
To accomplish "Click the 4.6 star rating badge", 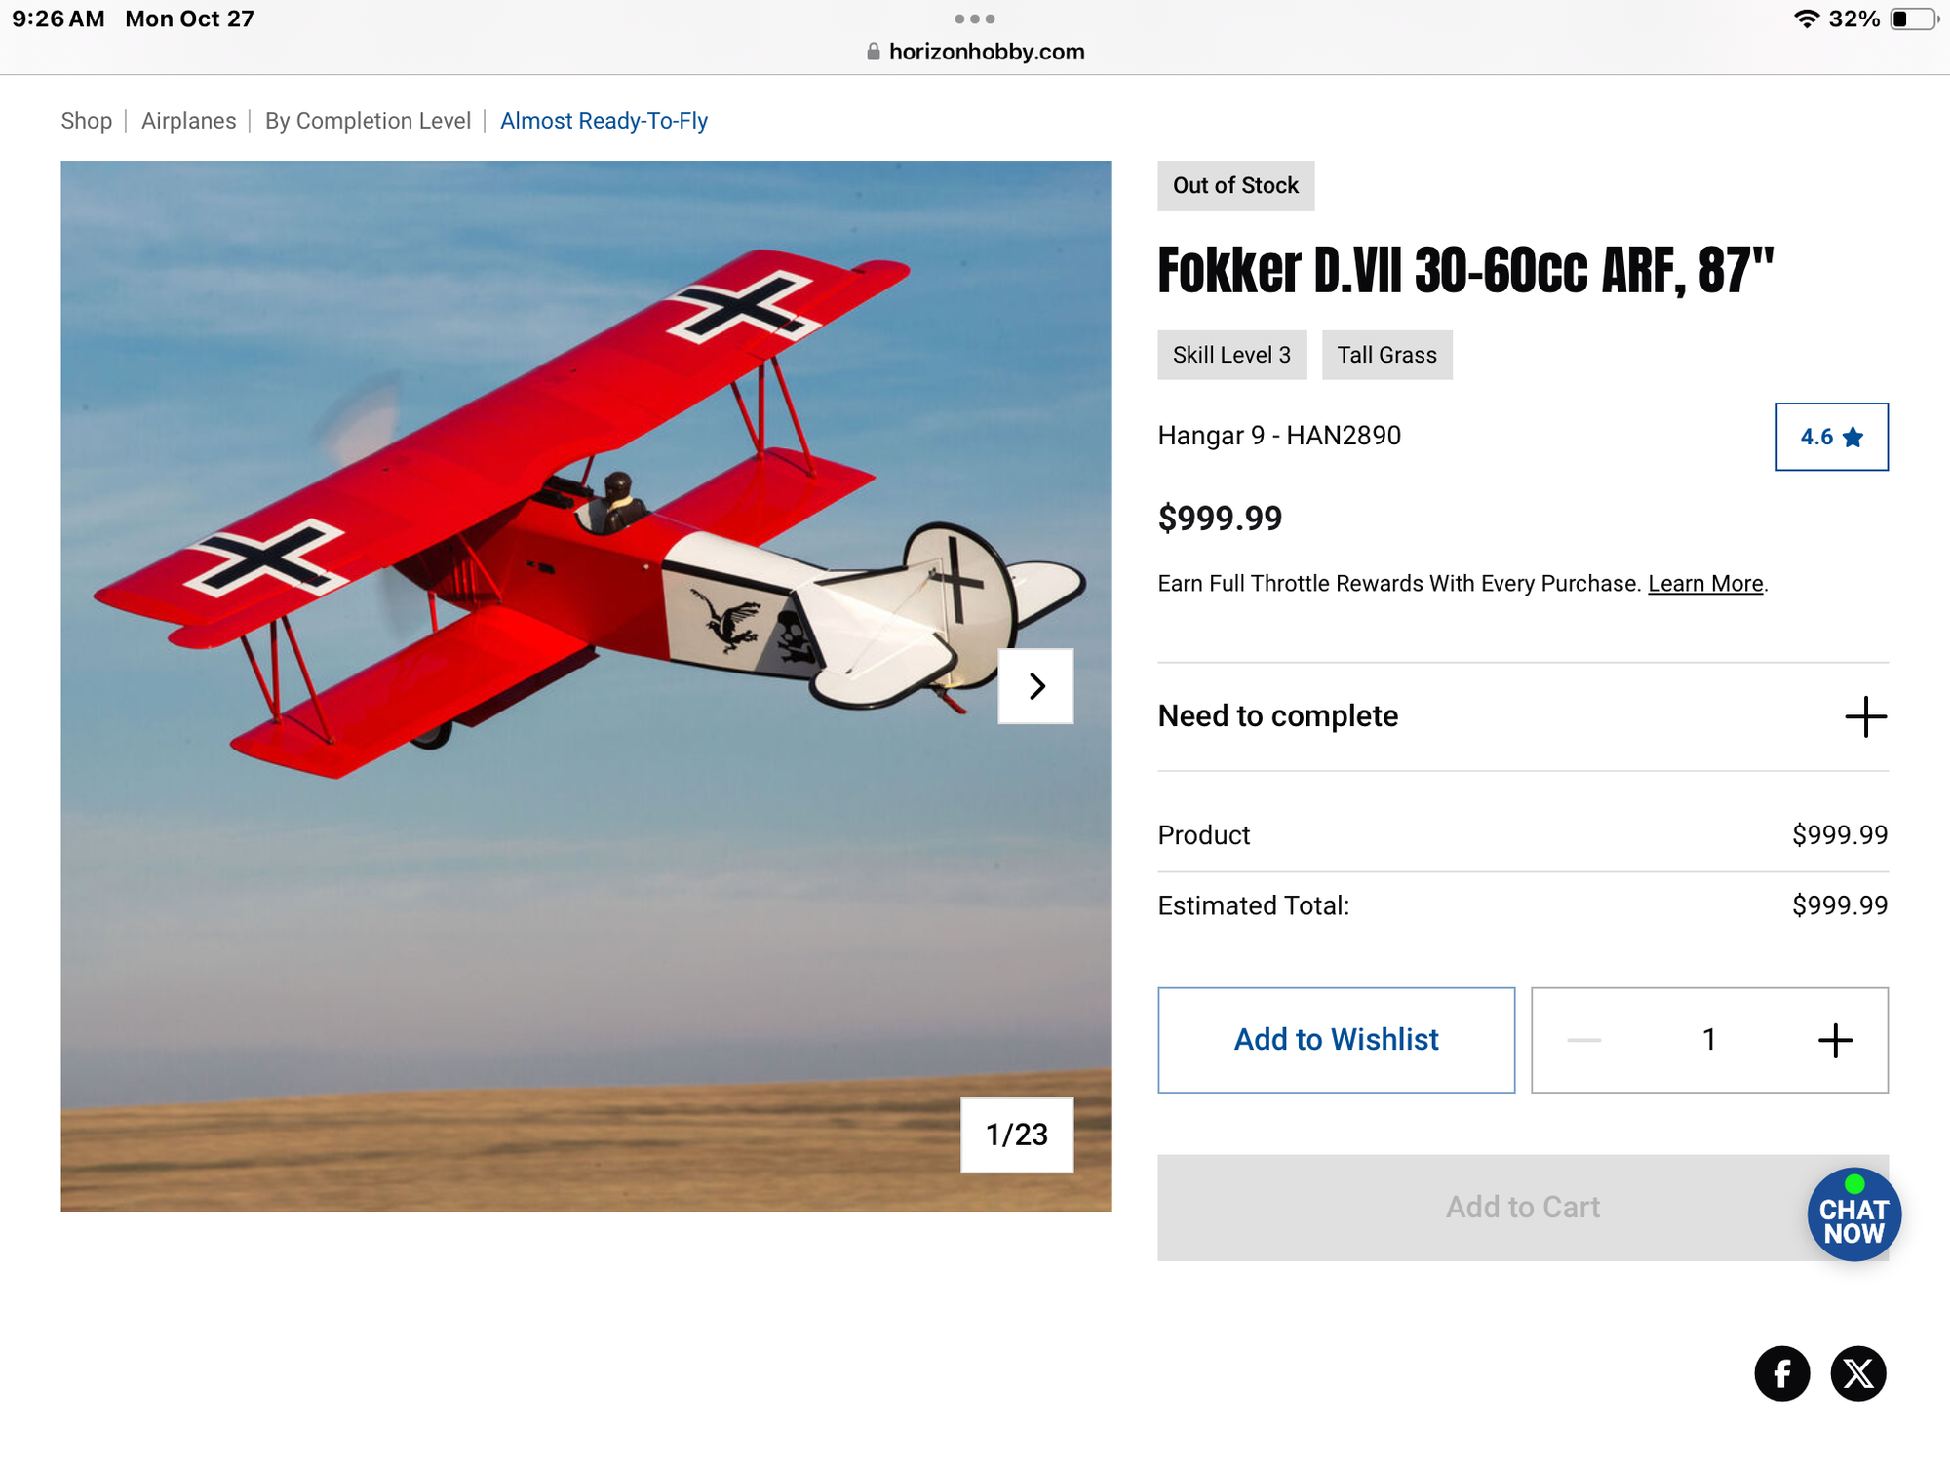I will click(x=1831, y=437).
